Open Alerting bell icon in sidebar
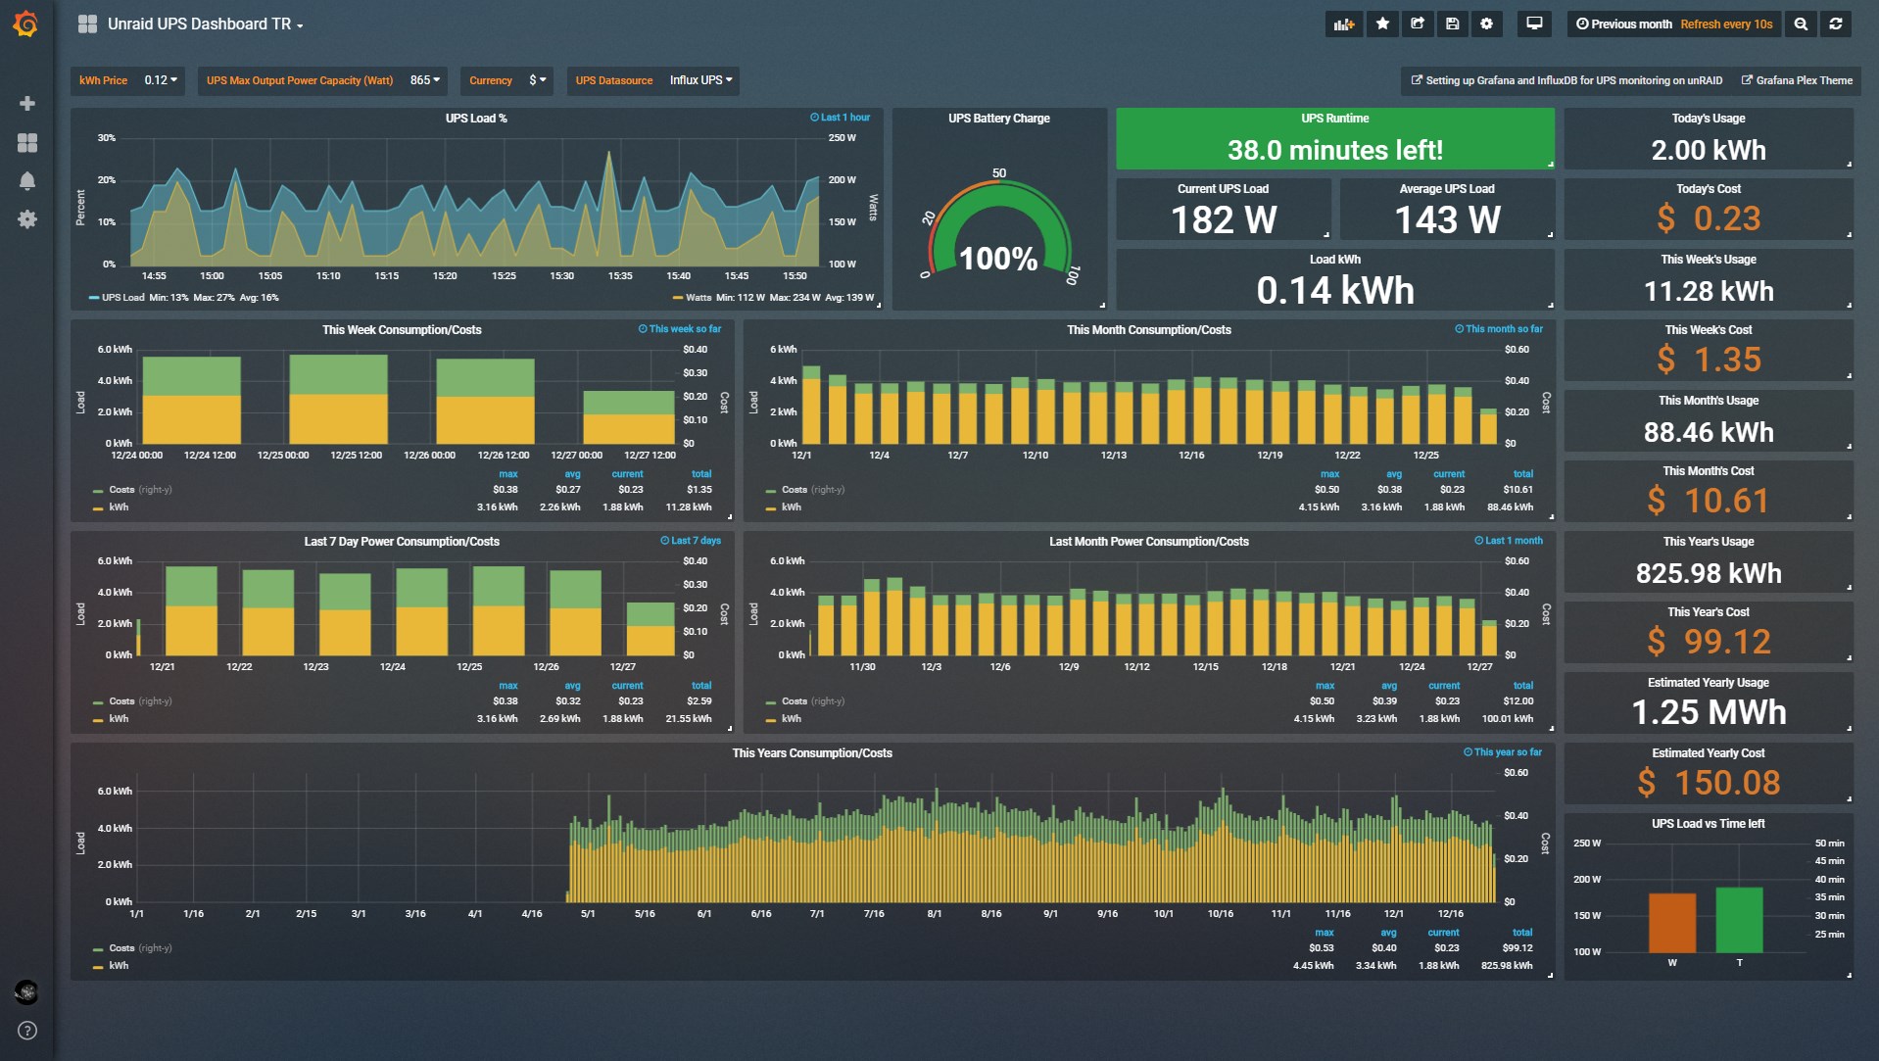The width and height of the screenshot is (1879, 1061). tap(27, 181)
